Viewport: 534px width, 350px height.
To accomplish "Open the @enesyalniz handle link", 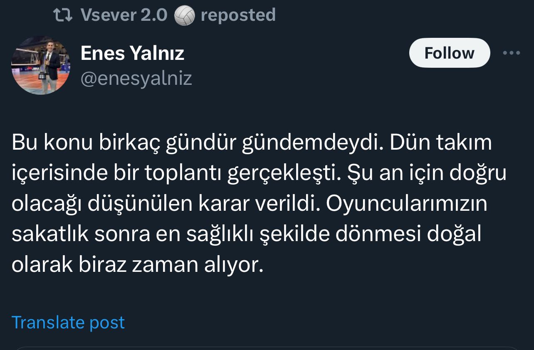I will [x=136, y=78].
